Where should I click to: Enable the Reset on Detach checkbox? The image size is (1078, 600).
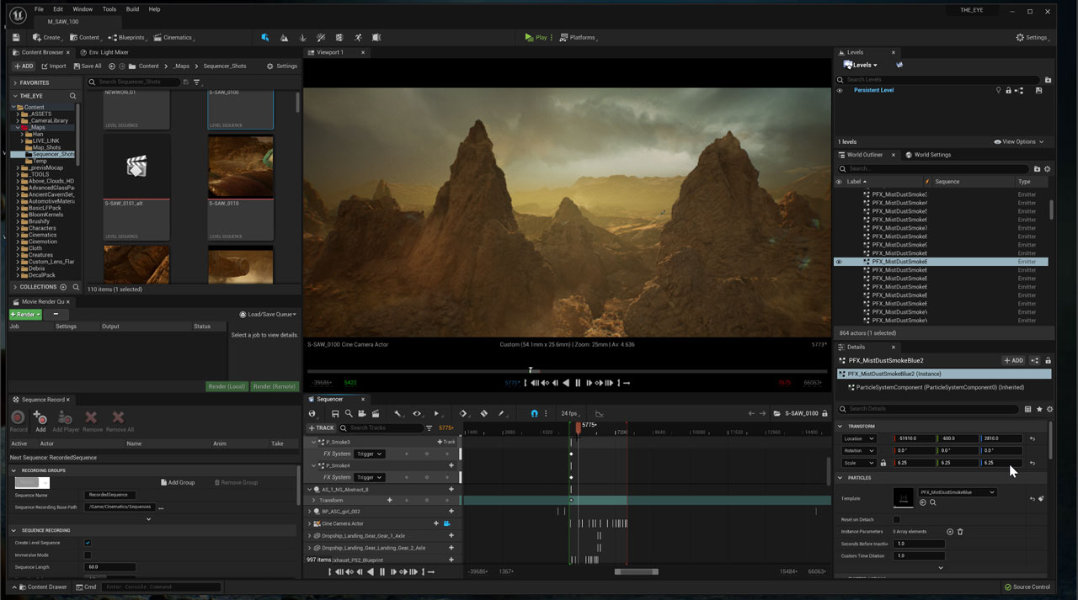click(x=897, y=520)
